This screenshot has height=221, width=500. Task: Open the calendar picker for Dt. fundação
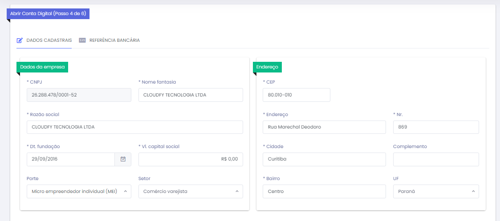[123, 159]
